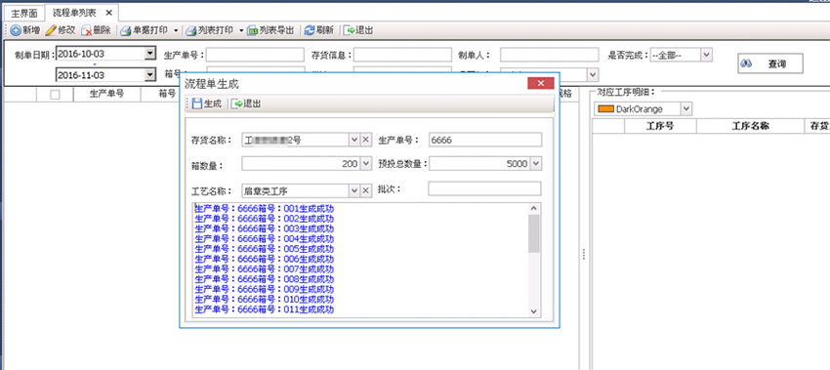Click the 修改 (edit) pencil icon
Image resolution: width=830 pixels, height=370 pixels.
(x=51, y=30)
